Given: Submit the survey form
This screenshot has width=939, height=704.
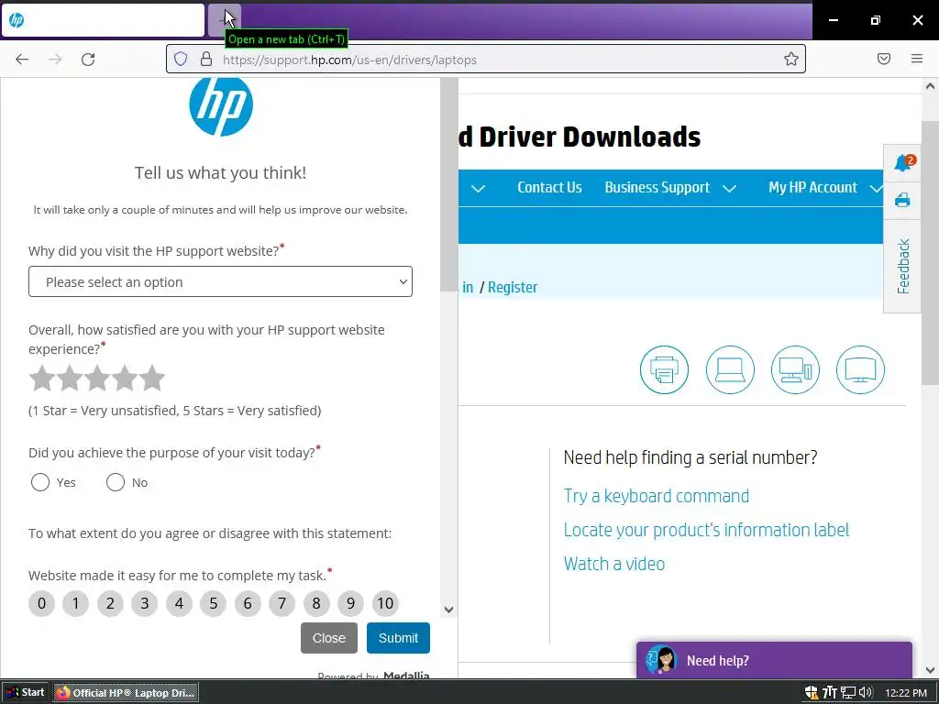Looking at the screenshot, I should 398,638.
